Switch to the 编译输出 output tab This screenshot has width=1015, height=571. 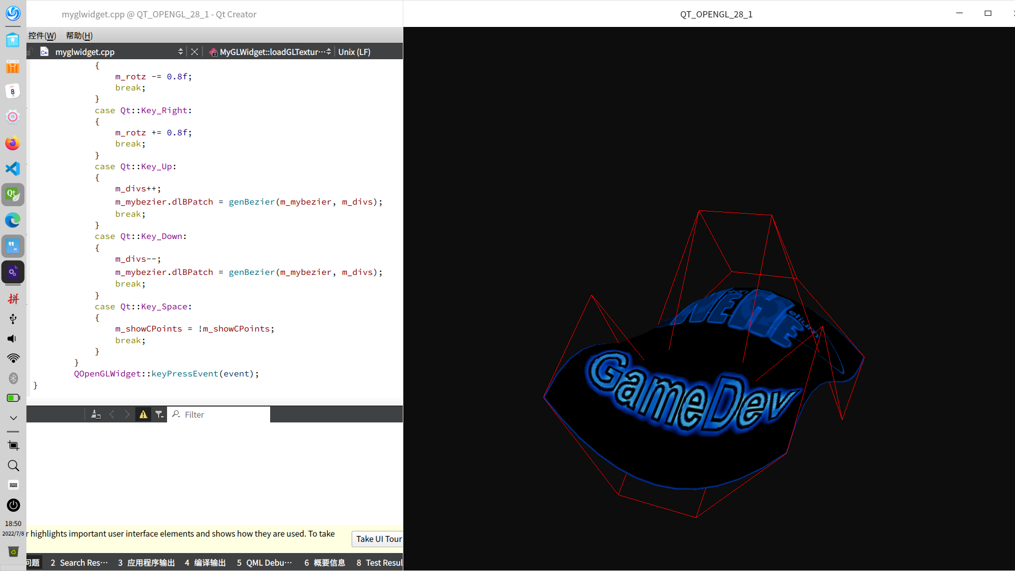(x=205, y=563)
